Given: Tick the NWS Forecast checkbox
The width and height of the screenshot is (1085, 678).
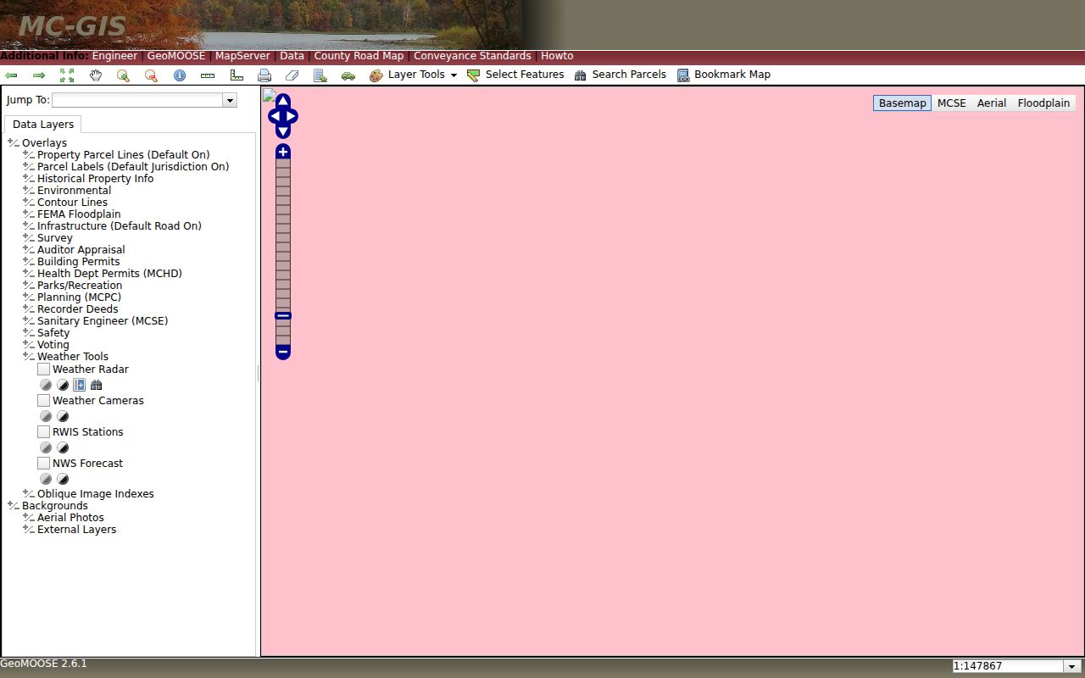Looking at the screenshot, I should (44, 464).
